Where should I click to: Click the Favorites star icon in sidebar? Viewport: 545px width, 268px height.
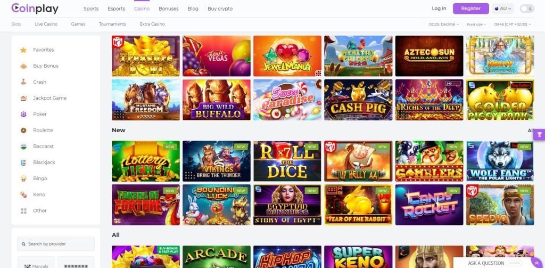pos(23,50)
